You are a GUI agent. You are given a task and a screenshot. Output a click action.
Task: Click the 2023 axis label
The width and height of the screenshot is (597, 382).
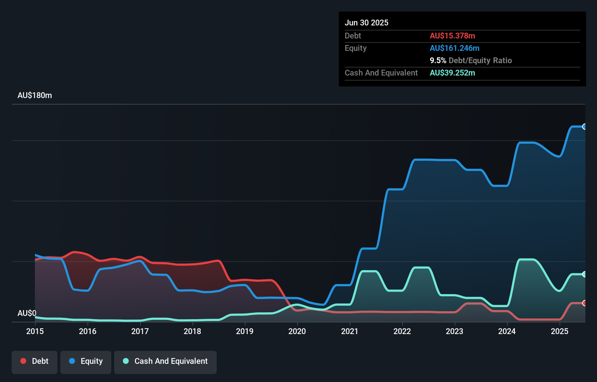(x=454, y=331)
